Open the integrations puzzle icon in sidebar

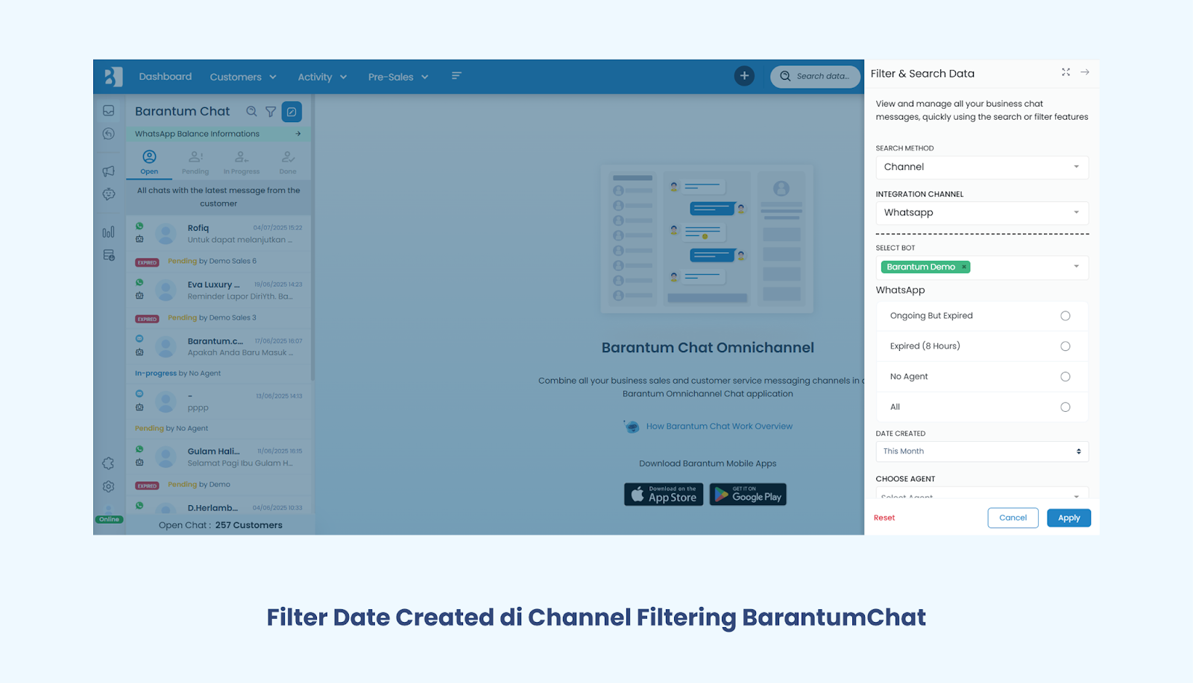tap(109, 463)
